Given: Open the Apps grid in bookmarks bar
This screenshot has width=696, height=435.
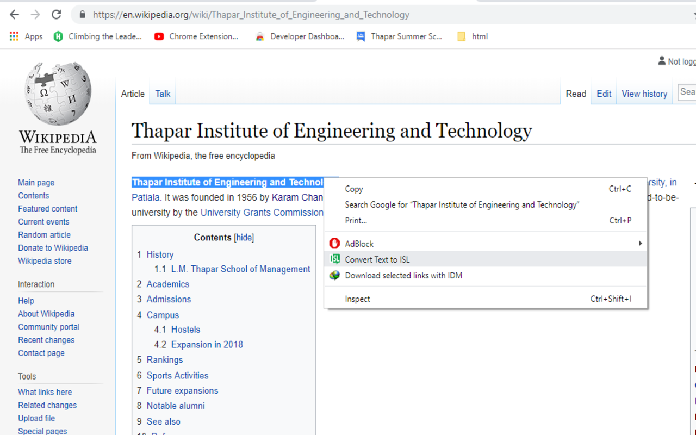Looking at the screenshot, I should coord(26,36).
